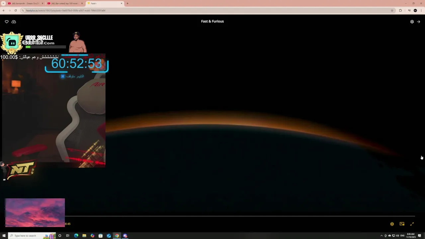Go forward in browser history

click(9, 10)
